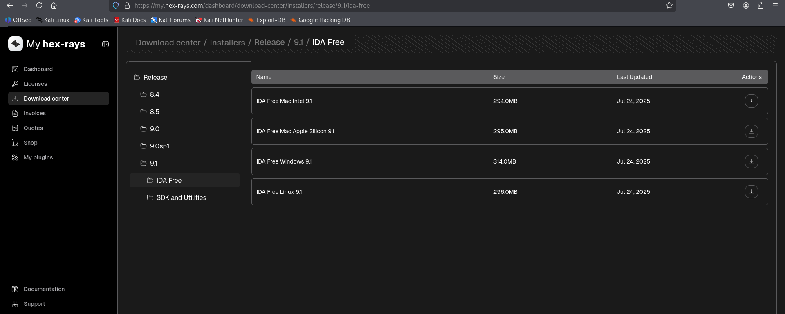The image size is (785, 314).
Task: Click the Size column header
Action: click(x=499, y=77)
